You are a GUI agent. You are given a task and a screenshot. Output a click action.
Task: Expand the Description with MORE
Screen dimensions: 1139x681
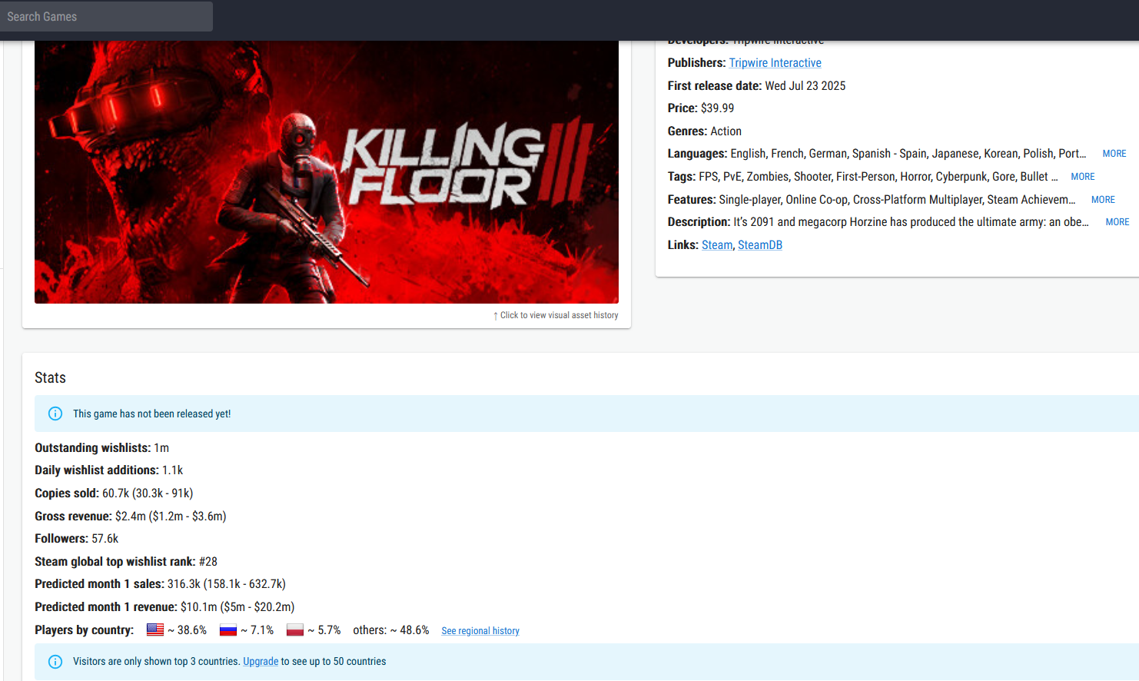1117,222
